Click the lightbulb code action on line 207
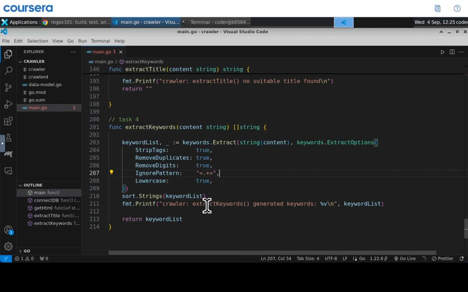Viewport: 468px width, 292px height. 111,172
